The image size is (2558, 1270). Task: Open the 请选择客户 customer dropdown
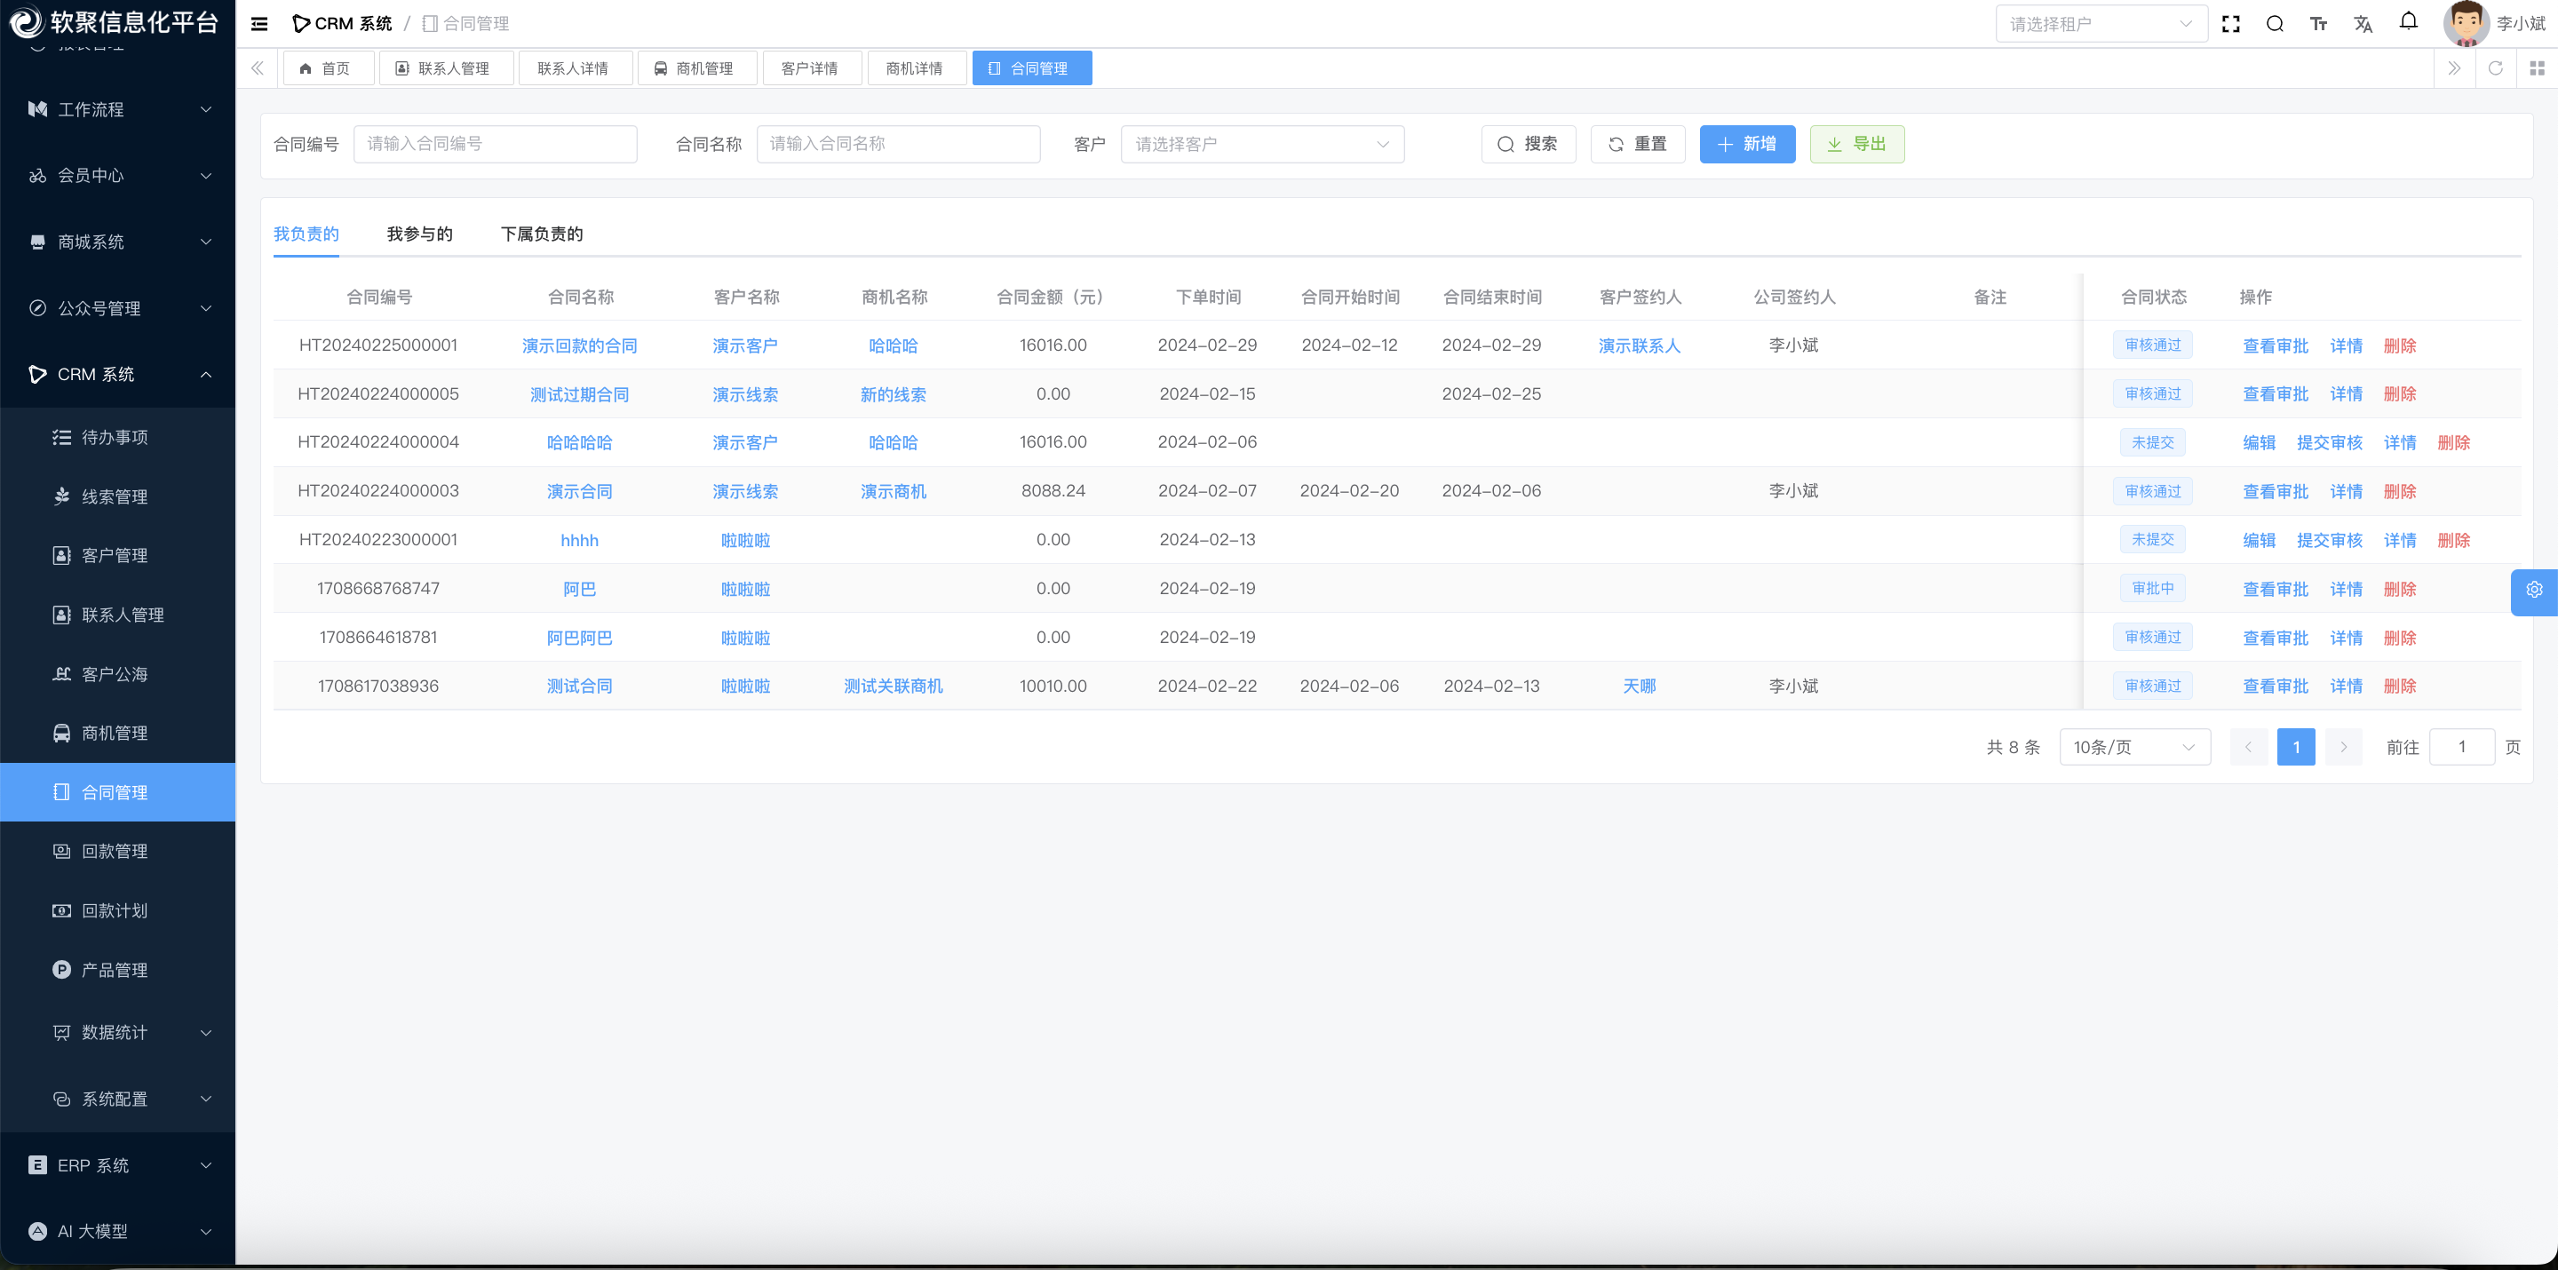tap(1261, 145)
